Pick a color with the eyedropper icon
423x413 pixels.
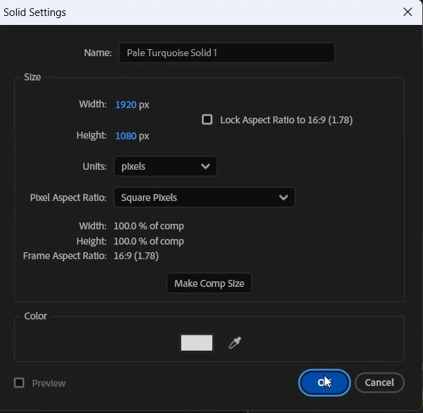(235, 343)
